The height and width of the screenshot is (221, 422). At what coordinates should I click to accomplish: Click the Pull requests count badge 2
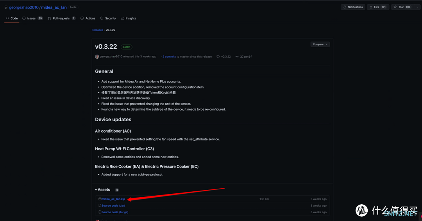[73, 18]
